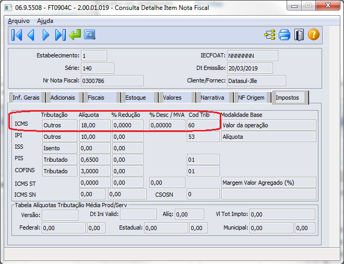Click the Vl Tot Impto field
This screenshot has height=264, width=344.
282,214
